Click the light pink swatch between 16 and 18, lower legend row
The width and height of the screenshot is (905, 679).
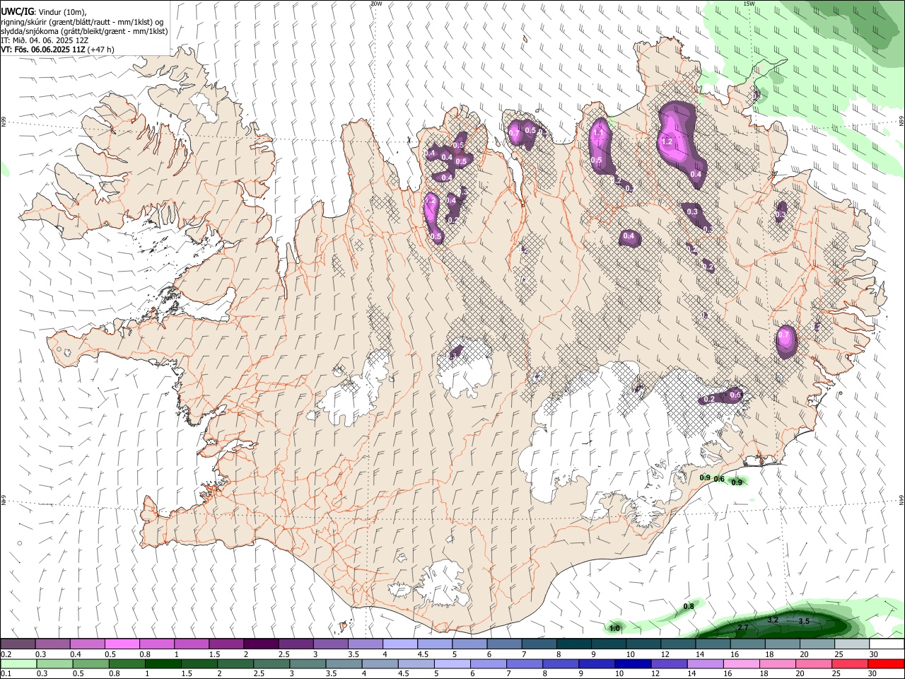[741, 663]
